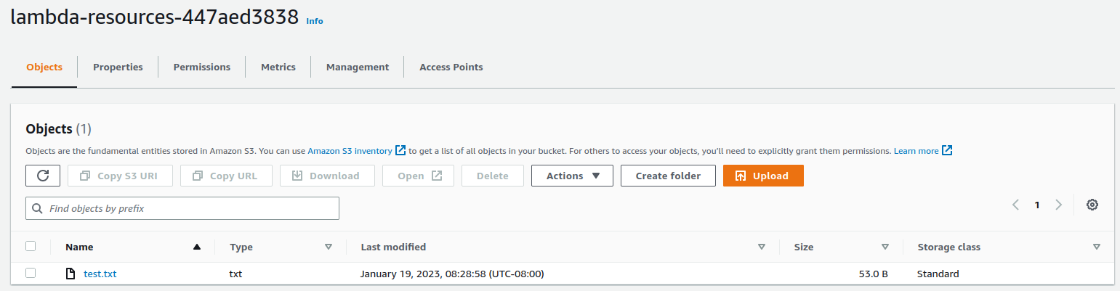Image resolution: width=1120 pixels, height=291 pixels.
Task: Sort objects by Size column arrow
Action: tap(885, 247)
